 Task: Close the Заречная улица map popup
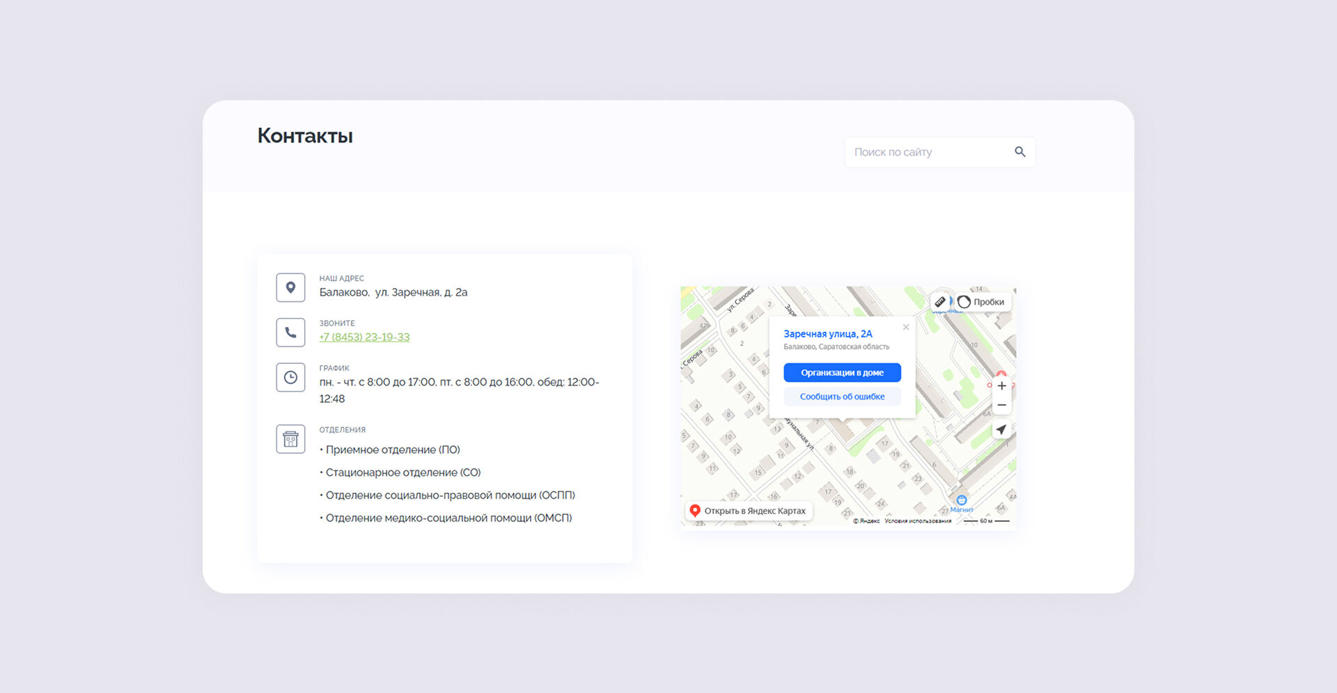point(906,327)
